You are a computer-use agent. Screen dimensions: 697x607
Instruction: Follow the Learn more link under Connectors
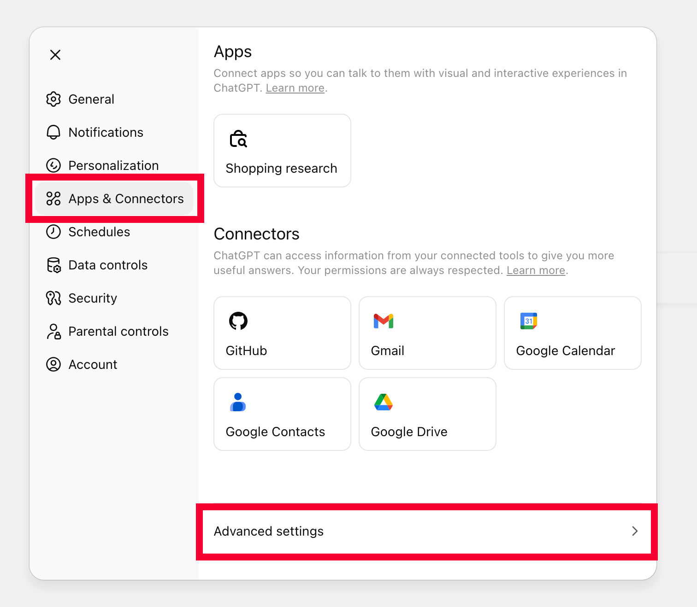pyautogui.click(x=536, y=270)
